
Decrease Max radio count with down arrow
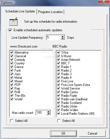pos(49,114)
